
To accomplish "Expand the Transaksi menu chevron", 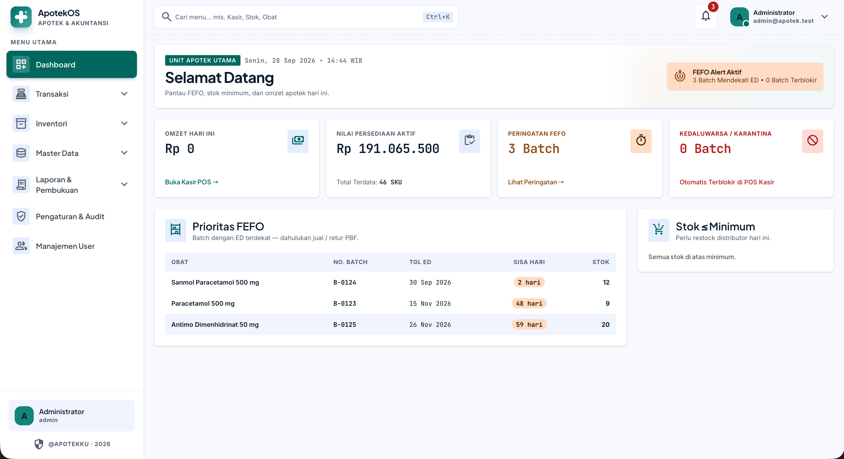I will [124, 94].
